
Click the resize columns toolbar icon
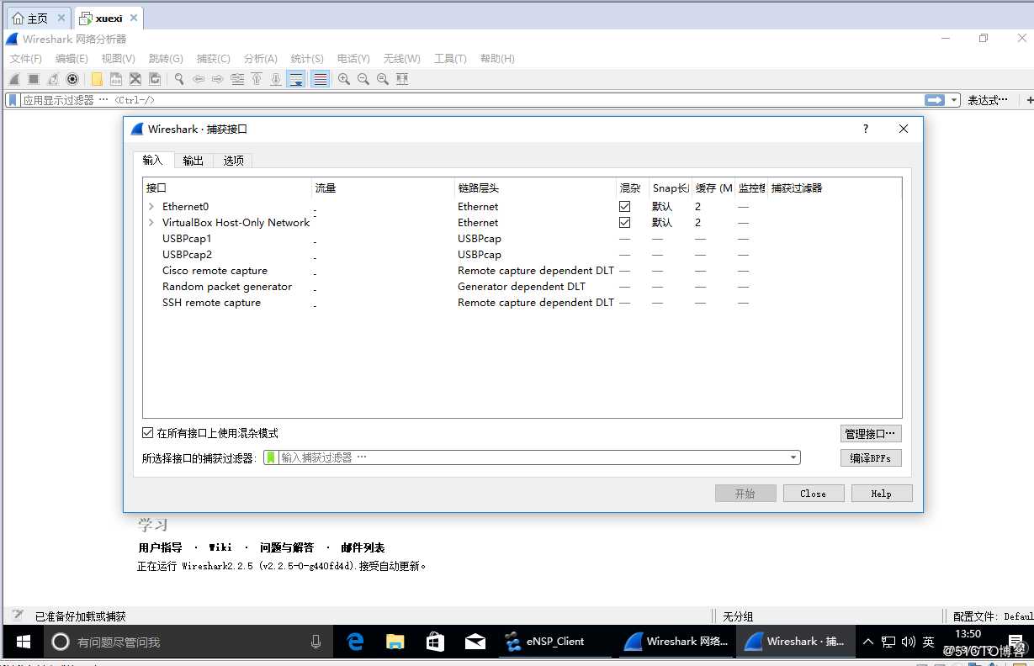tap(402, 79)
